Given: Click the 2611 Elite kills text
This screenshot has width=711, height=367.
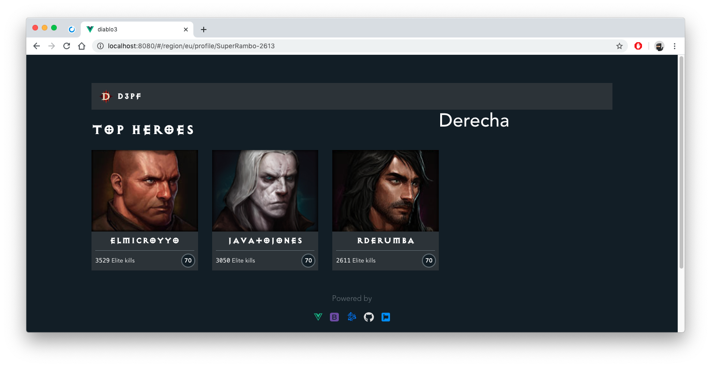Looking at the screenshot, I should [x=356, y=261].
